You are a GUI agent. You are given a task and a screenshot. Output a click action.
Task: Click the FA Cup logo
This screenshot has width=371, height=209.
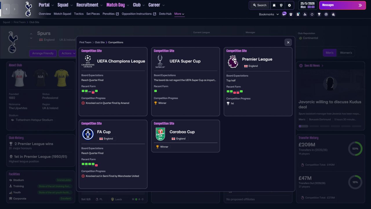click(88, 134)
